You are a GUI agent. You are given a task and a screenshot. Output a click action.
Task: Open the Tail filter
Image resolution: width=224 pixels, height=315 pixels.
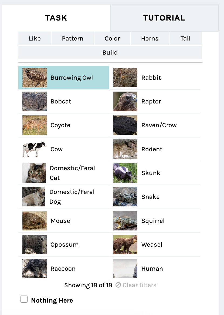185,38
